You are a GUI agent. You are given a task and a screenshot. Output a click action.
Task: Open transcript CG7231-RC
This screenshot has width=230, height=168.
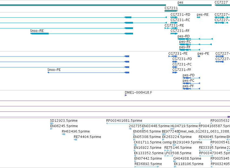click(x=180, y=20)
